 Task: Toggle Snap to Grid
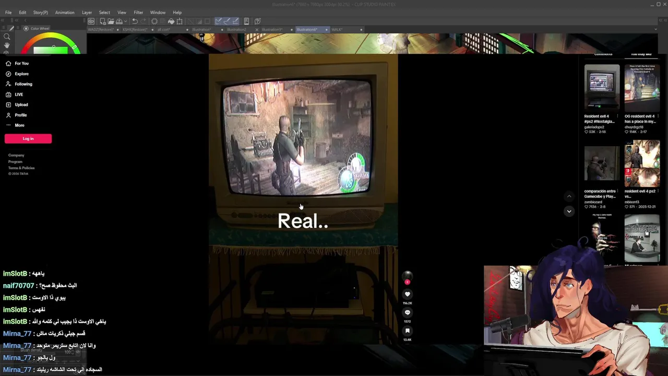pos(235,21)
